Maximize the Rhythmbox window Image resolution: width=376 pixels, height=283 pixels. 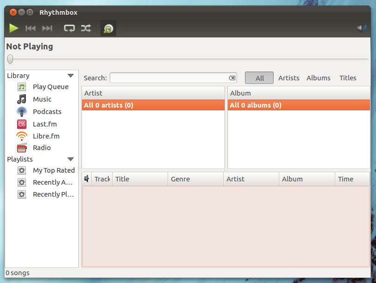pos(30,12)
